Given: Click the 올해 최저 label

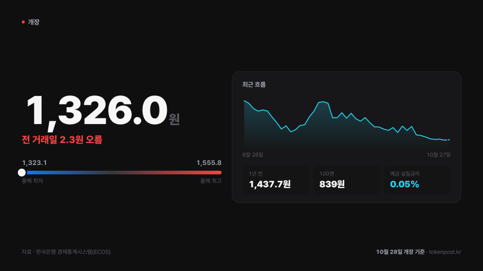Looking at the screenshot, I should 33,181.
